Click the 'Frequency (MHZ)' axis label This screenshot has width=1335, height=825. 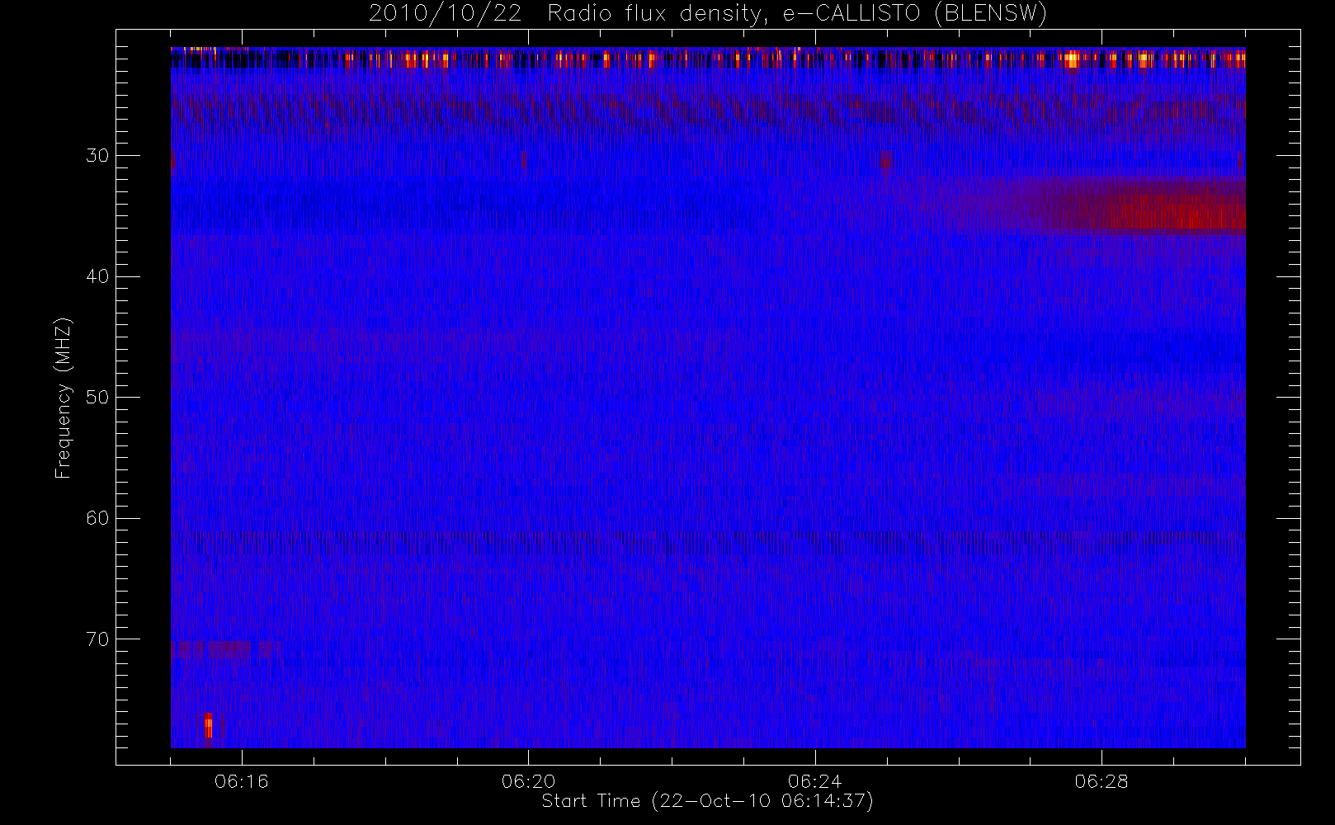(x=64, y=398)
